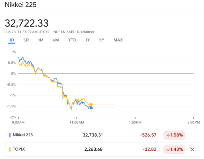Select the MAX time range tab
Screen dimensions: 204x159
coord(118,40)
